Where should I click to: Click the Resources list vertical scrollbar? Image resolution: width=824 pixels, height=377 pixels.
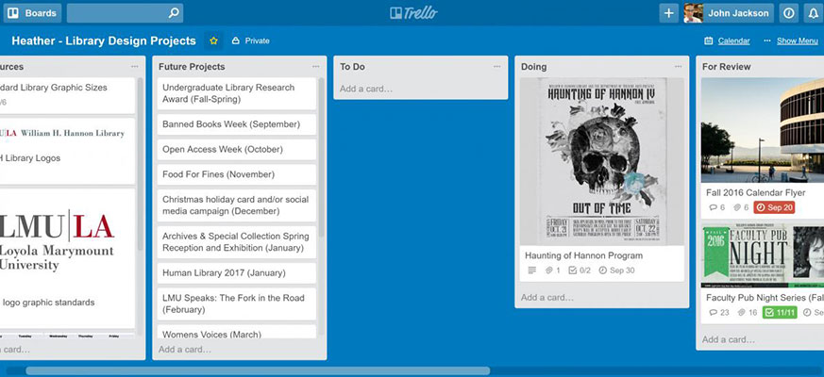[x=140, y=164]
